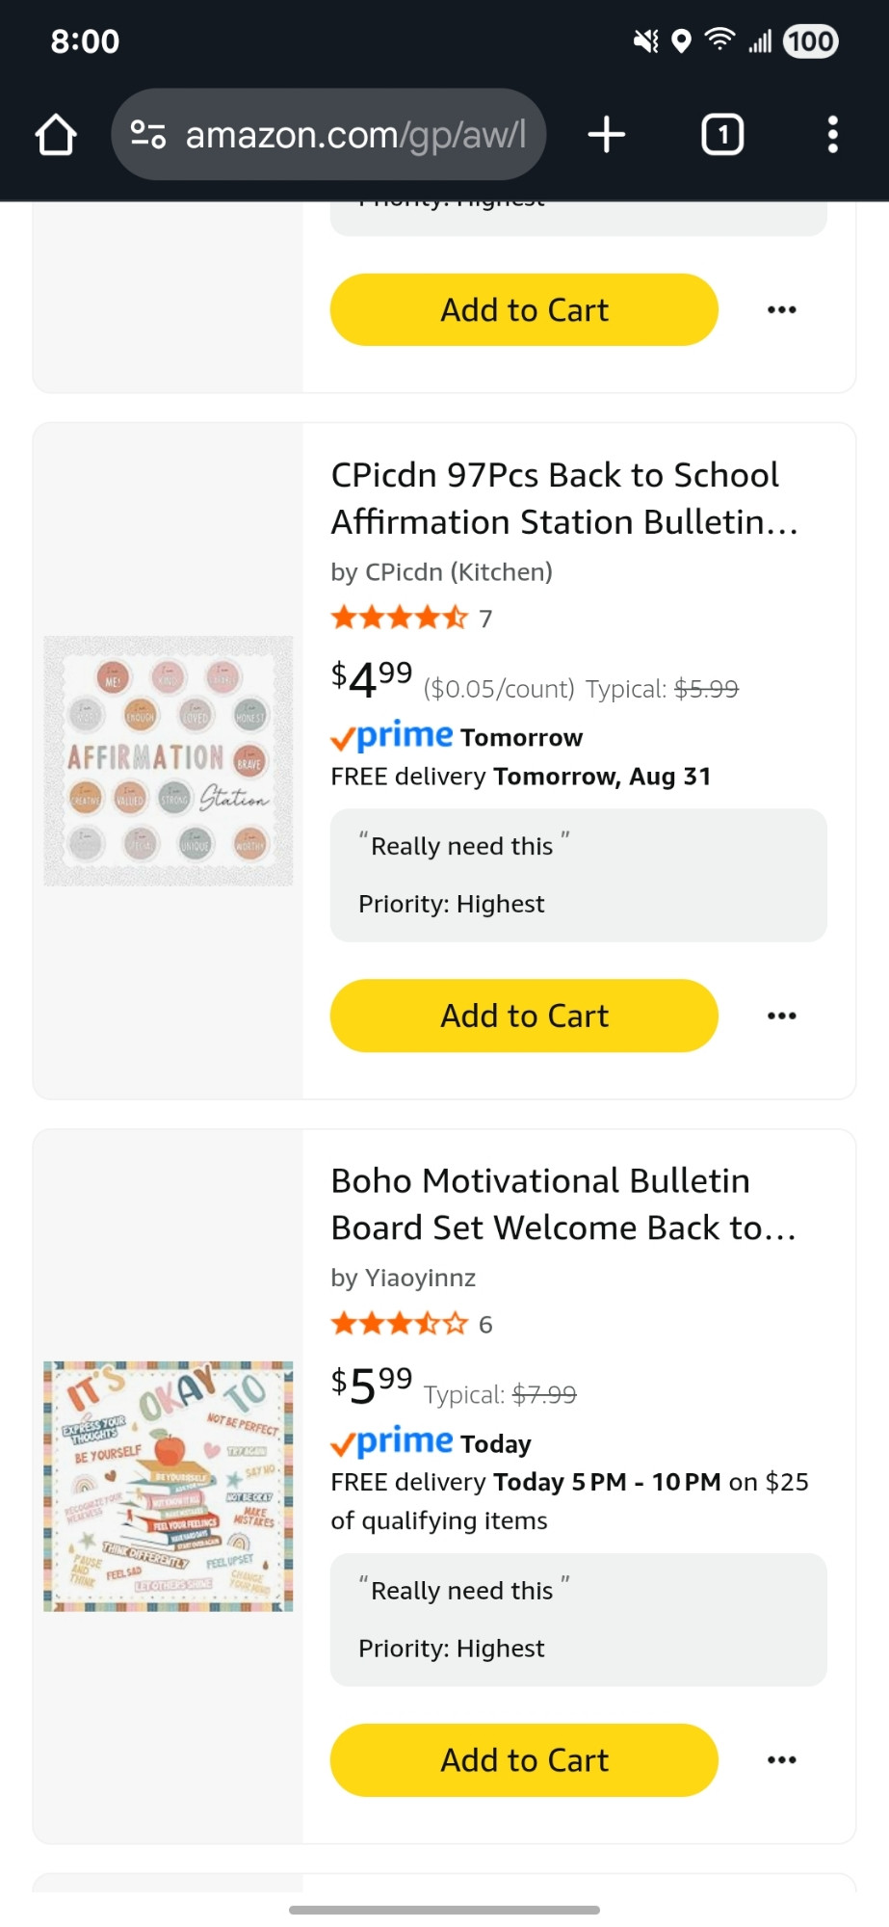Open more options for CPicdn Affirmation Station

[782, 1016]
